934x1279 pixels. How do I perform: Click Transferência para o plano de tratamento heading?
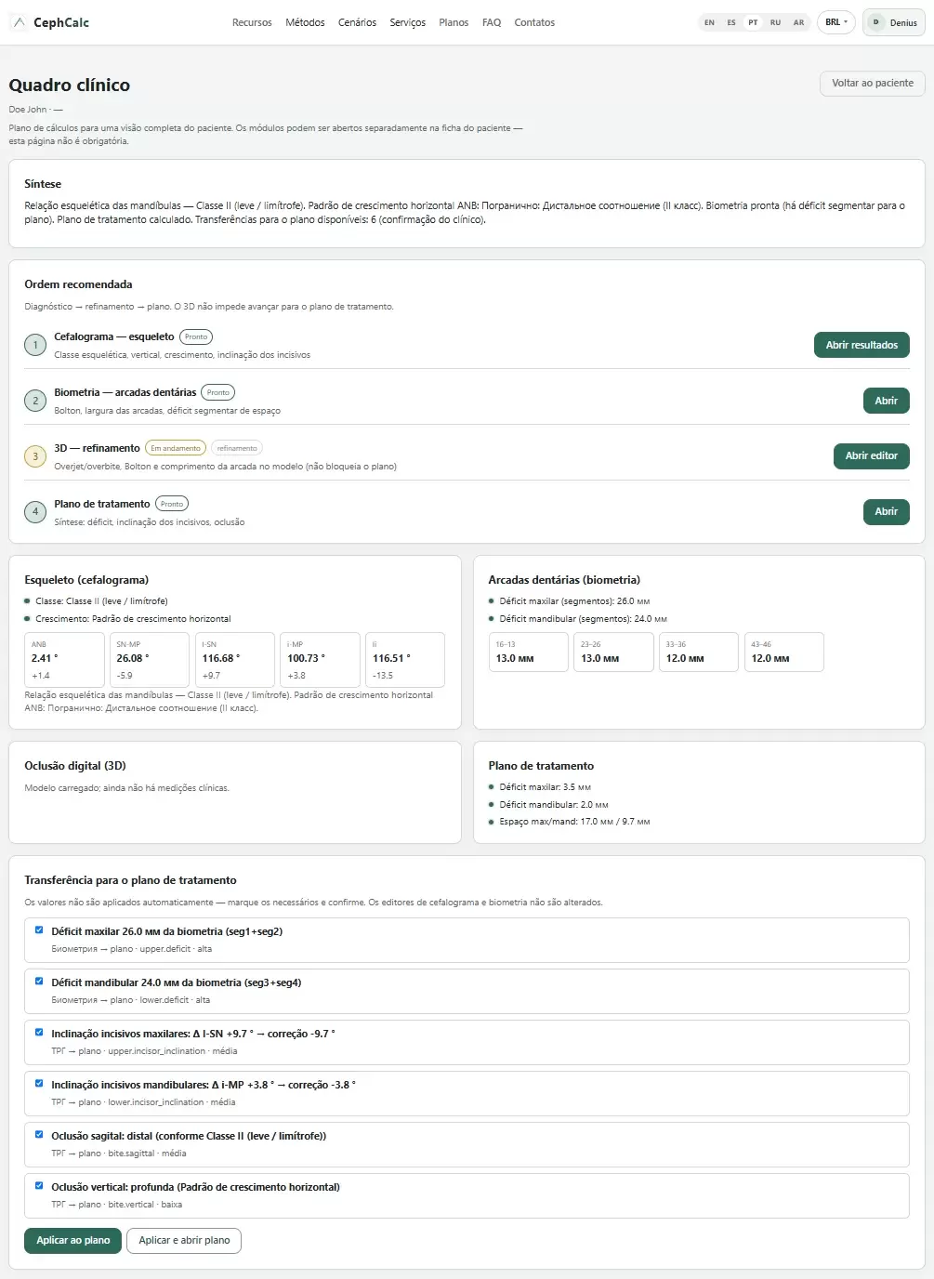130,880
